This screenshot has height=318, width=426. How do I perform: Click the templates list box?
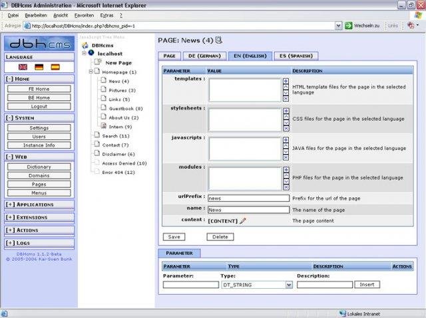tap(245, 90)
